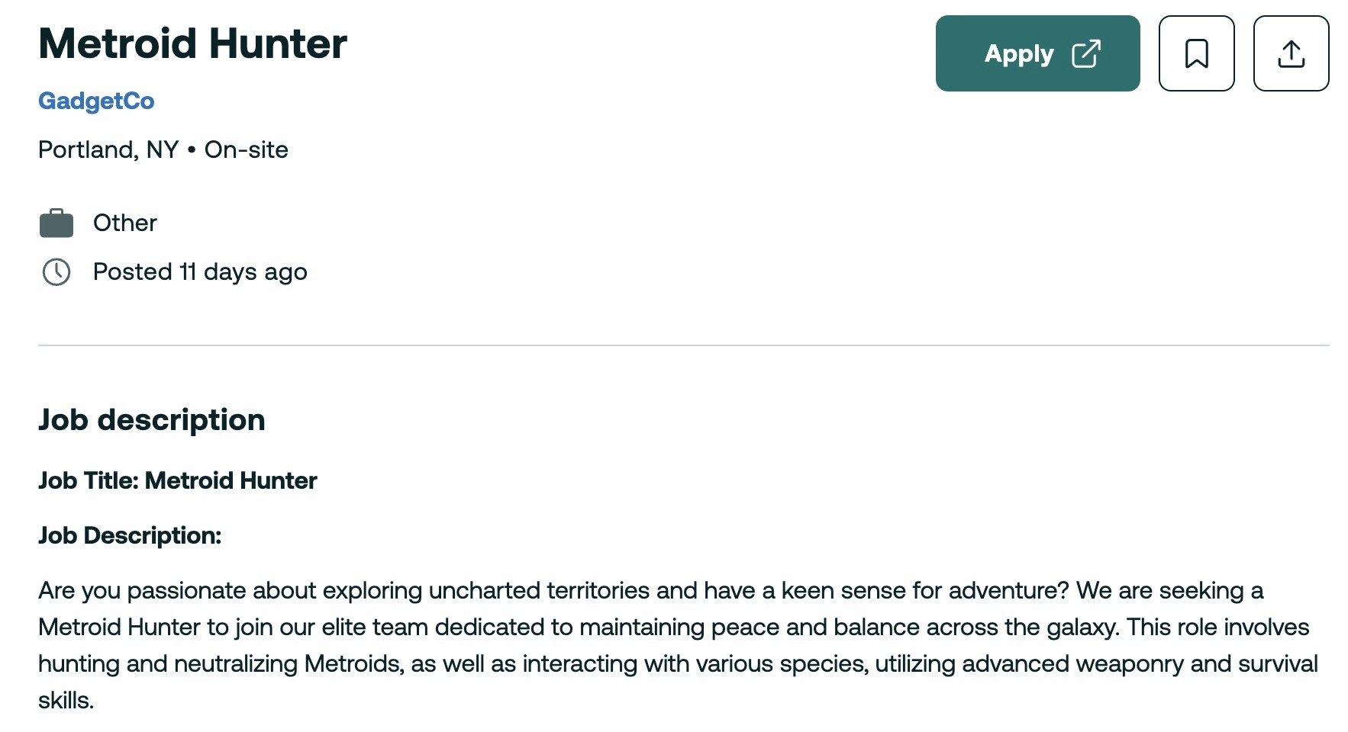This screenshot has width=1348, height=732.
Task: Click the On-site work type label
Action: tap(246, 149)
